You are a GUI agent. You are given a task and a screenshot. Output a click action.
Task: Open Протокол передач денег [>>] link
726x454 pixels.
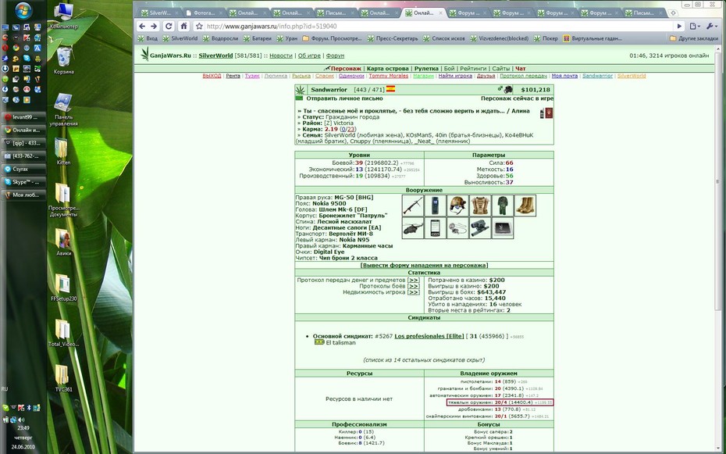tap(414, 281)
